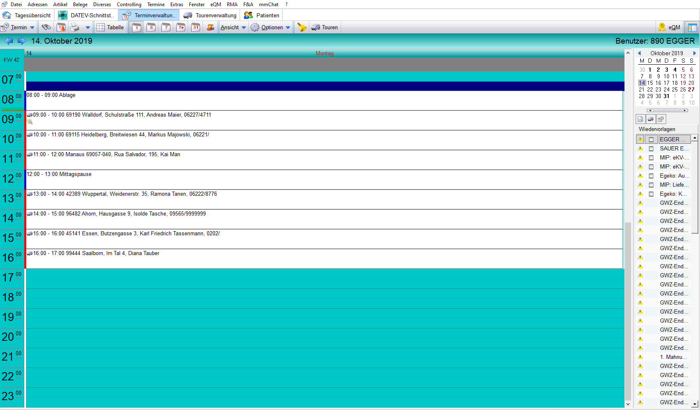Click the binoculars search icon

point(46,28)
